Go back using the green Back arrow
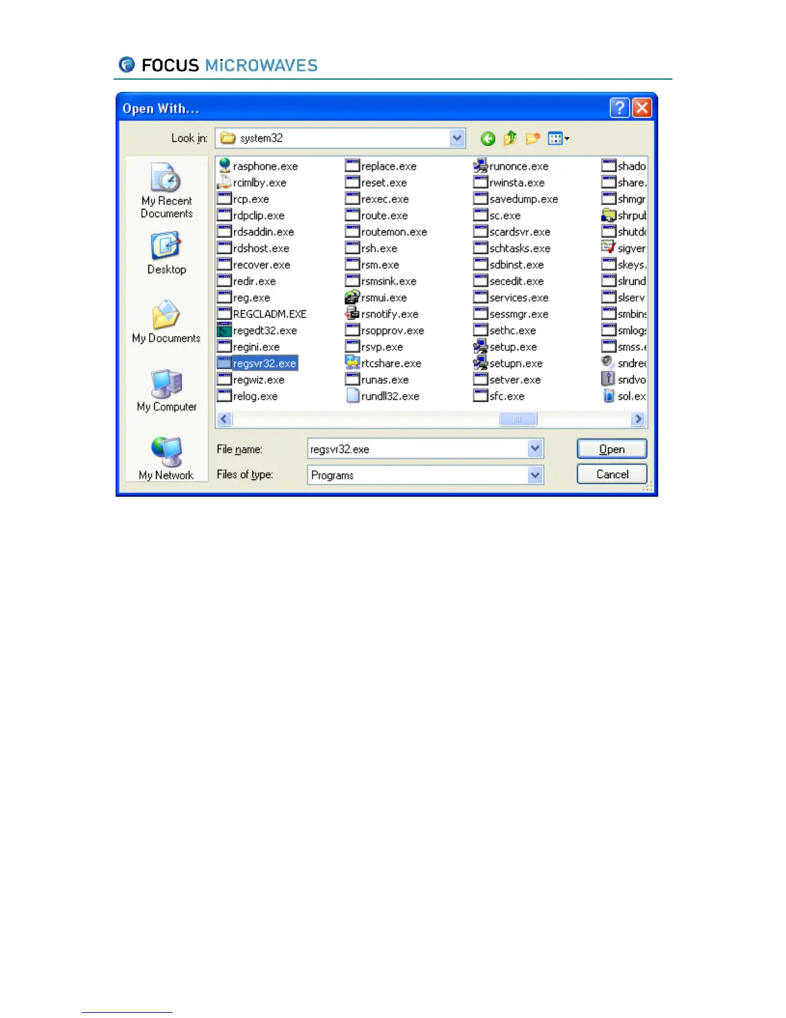786x1018 pixels. [x=488, y=138]
